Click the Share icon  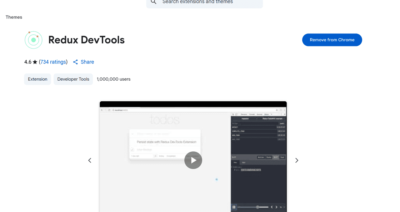(75, 62)
